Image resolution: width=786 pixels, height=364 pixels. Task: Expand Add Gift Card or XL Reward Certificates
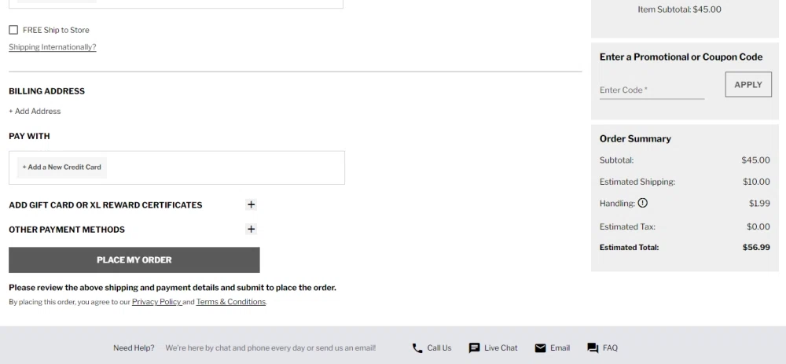pos(252,204)
